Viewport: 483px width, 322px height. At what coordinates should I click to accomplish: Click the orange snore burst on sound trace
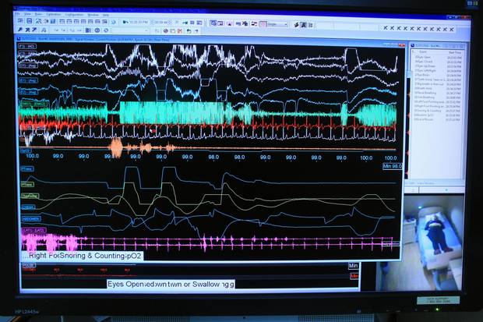[x=116, y=147]
